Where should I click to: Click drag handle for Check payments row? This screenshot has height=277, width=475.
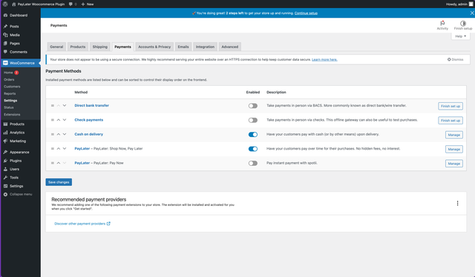coord(53,120)
